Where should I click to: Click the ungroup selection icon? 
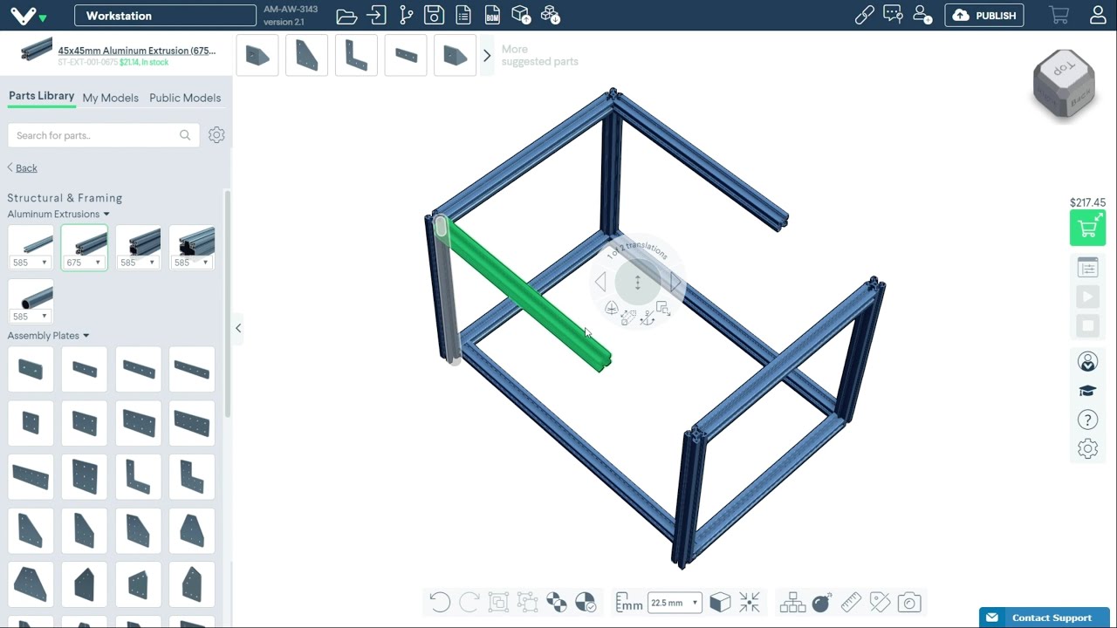pyautogui.click(x=527, y=602)
